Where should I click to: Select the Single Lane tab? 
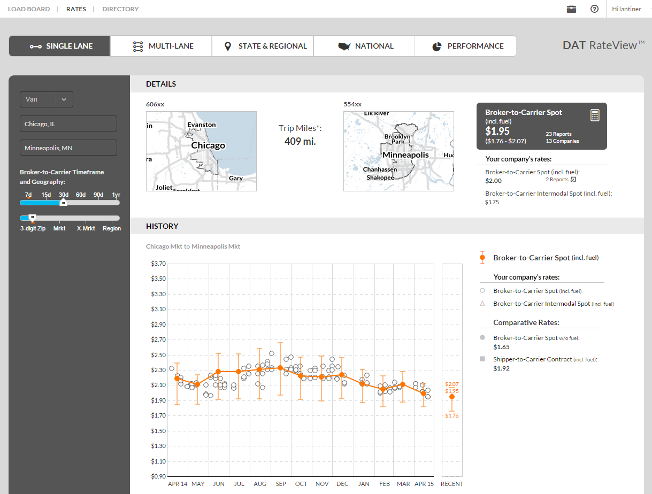click(59, 46)
